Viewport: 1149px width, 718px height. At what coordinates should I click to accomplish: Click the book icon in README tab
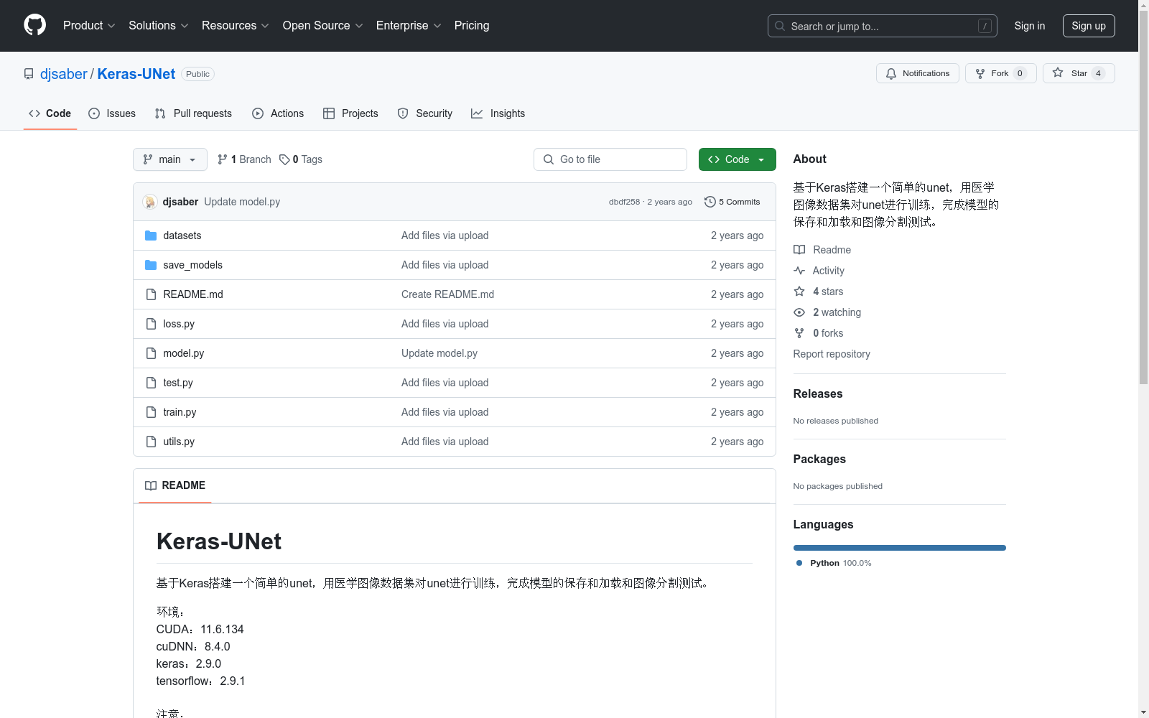[151, 485]
